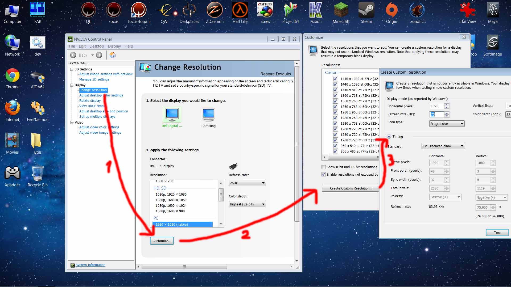This screenshot has height=287, width=511.
Task: Click the Back arrow navigation icon
Action: (73, 55)
